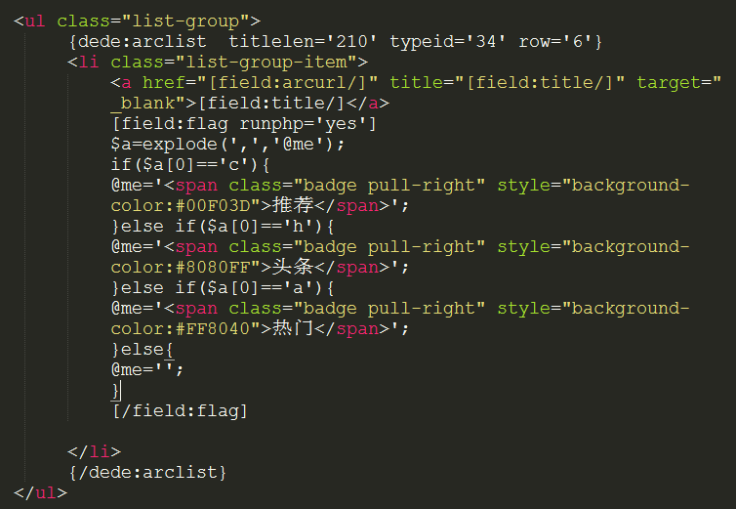Screen dimensions: 736x509
Task: Click the row='6' attribute
Action: (554, 41)
